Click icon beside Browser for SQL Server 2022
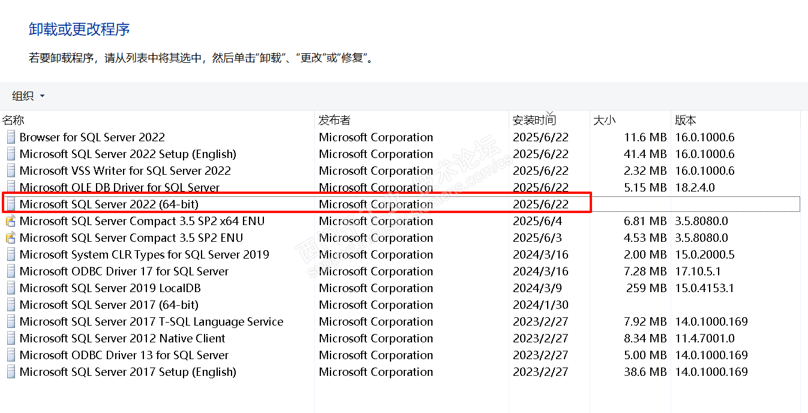Image resolution: width=808 pixels, height=413 pixels. point(11,137)
